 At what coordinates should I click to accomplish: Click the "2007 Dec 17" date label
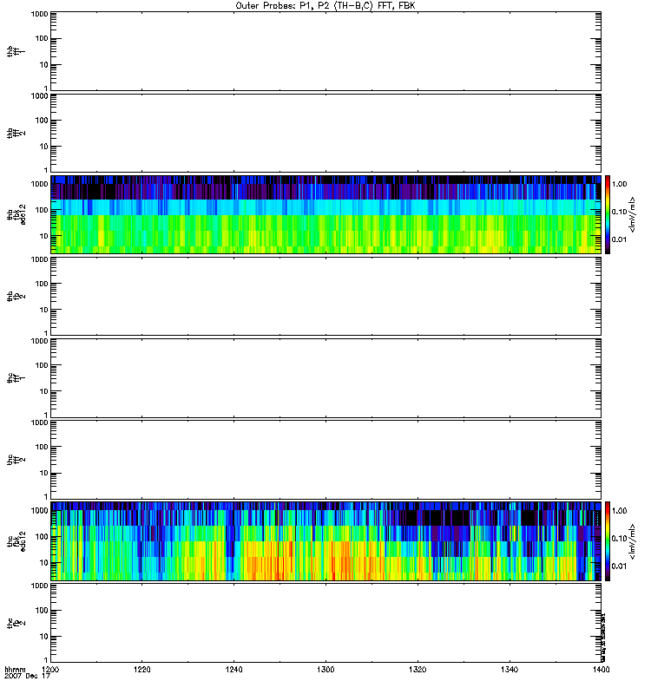(x=27, y=677)
